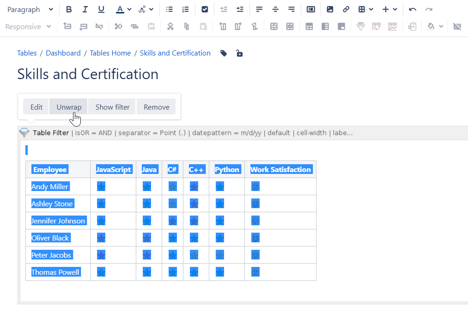
Task: Open page labels via tag icon
Action: [224, 53]
